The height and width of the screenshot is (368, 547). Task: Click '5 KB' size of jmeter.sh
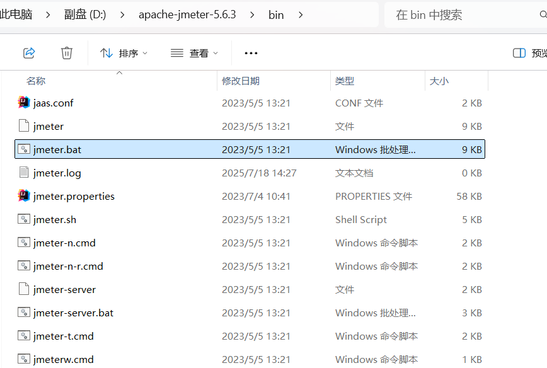[472, 220]
